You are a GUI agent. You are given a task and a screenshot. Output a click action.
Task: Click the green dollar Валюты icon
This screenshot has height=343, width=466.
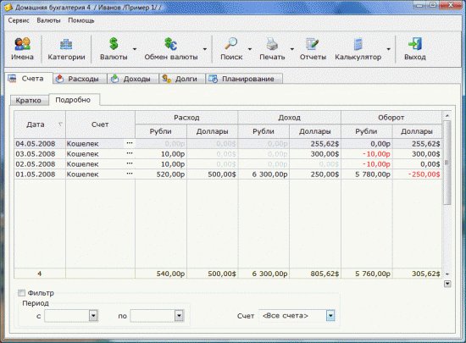point(114,44)
